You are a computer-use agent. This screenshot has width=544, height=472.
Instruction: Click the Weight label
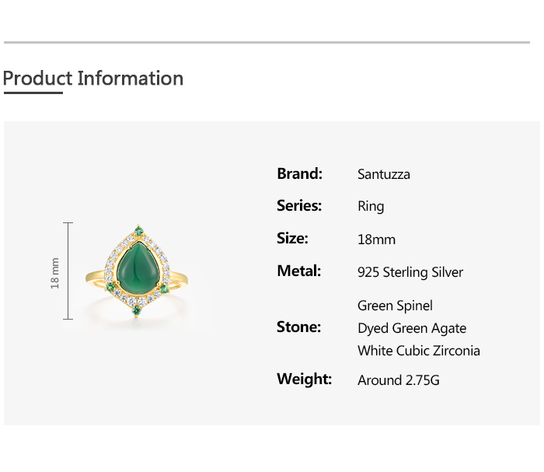tap(304, 379)
